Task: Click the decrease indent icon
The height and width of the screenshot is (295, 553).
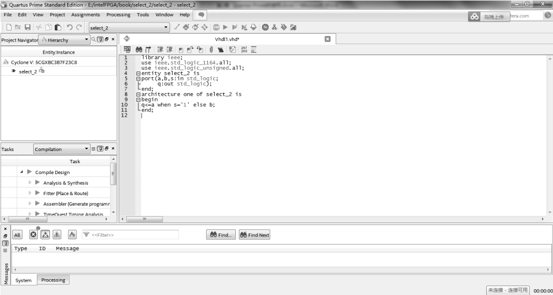Action: point(169,50)
